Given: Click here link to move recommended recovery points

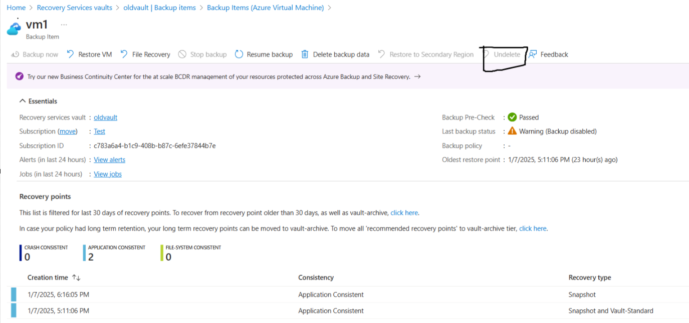Looking at the screenshot, I should 533,228.
